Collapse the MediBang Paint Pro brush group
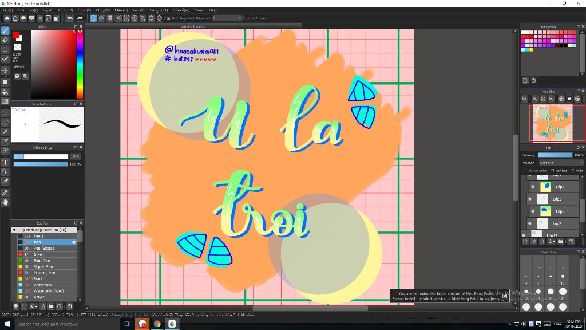586x330 pixels. click(x=14, y=230)
